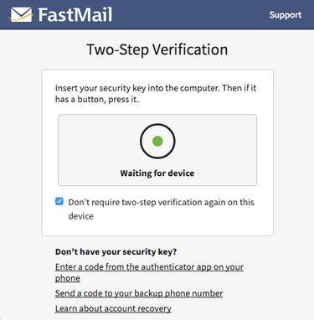Click the 'has a button, press it.' text line
The image size is (314, 320).
click(97, 100)
